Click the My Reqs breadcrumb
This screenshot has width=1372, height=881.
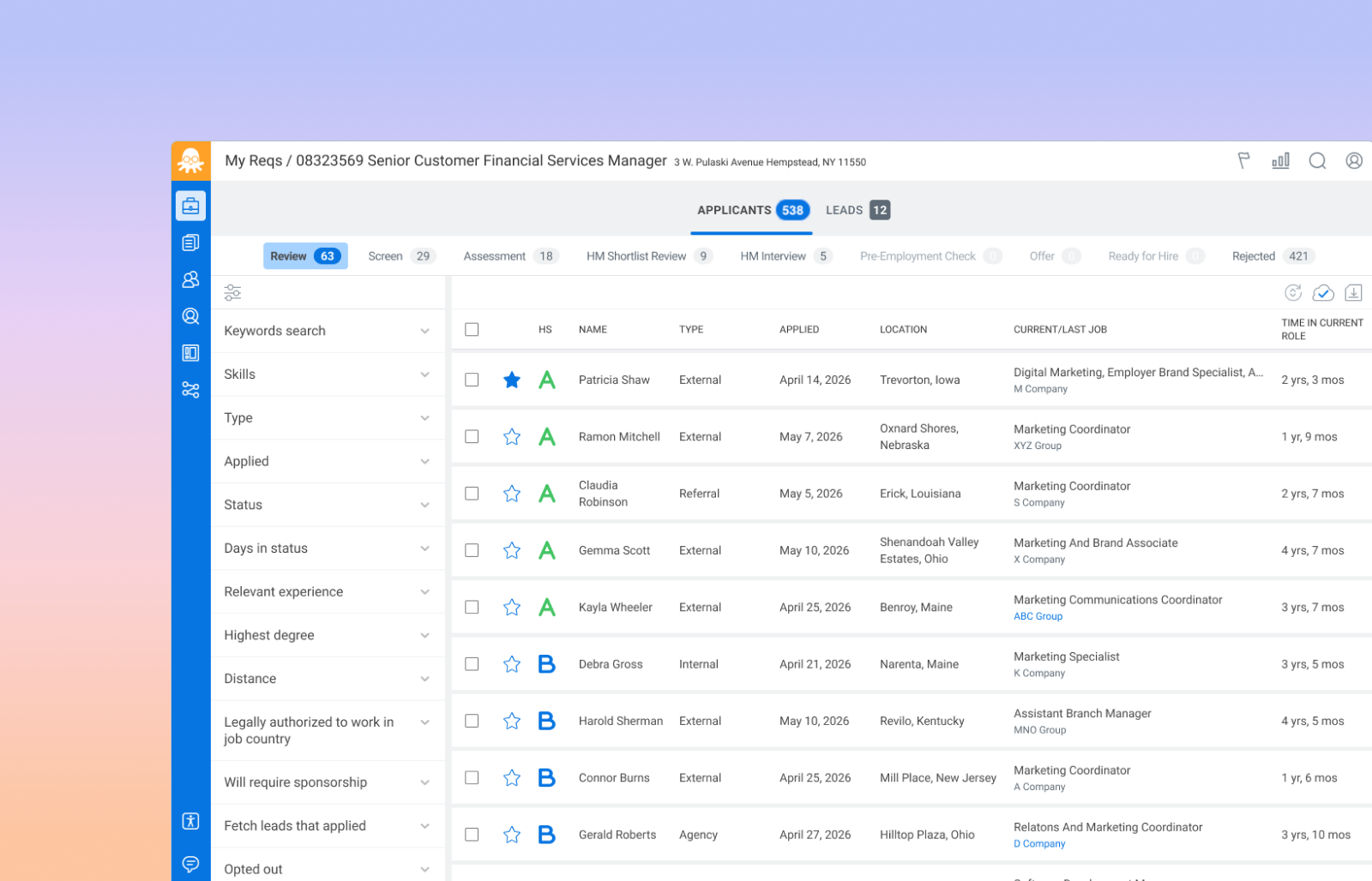pyautogui.click(x=253, y=160)
